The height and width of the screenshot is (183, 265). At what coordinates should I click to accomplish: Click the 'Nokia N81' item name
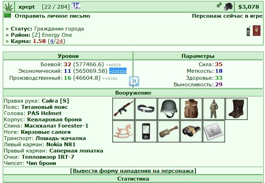[61, 145]
